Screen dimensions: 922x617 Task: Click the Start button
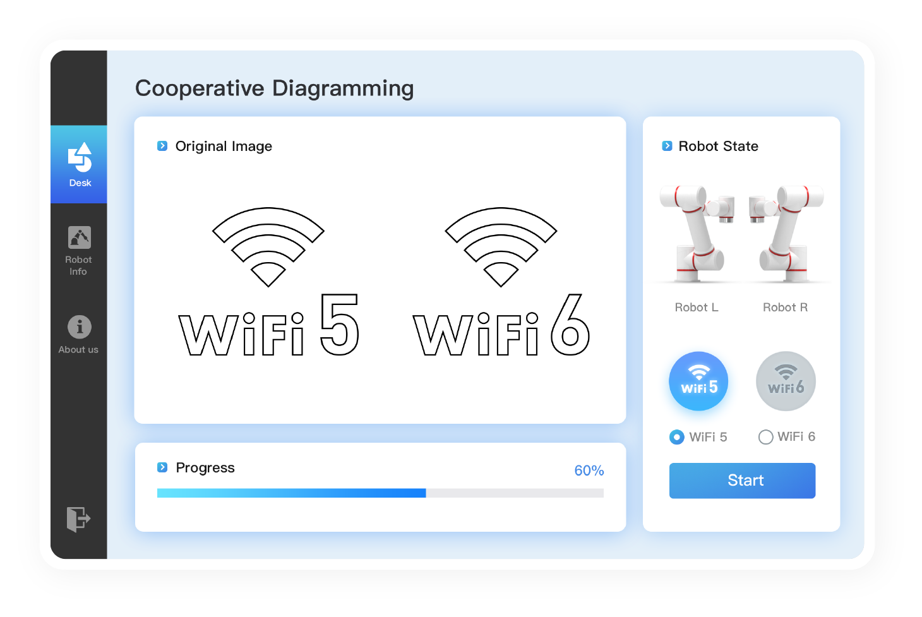(742, 481)
